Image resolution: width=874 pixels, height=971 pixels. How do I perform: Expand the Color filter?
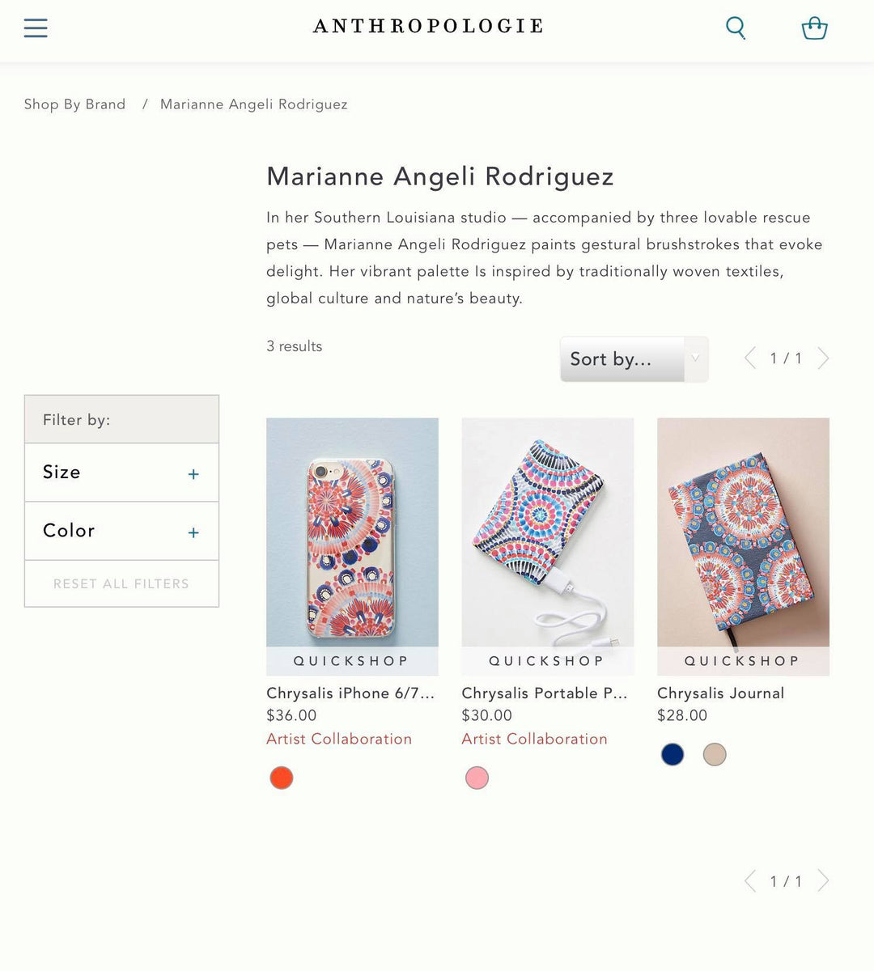coord(121,531)
